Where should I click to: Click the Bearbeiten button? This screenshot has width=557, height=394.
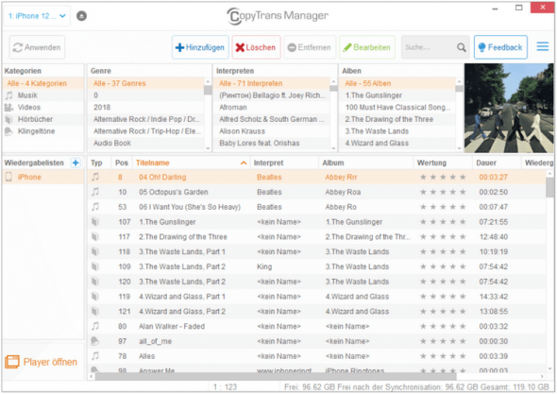point(367,47)
